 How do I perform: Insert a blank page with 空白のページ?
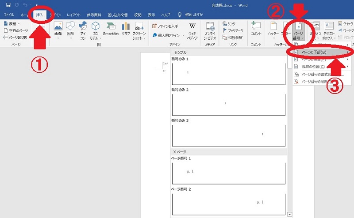tap(16, 30)
